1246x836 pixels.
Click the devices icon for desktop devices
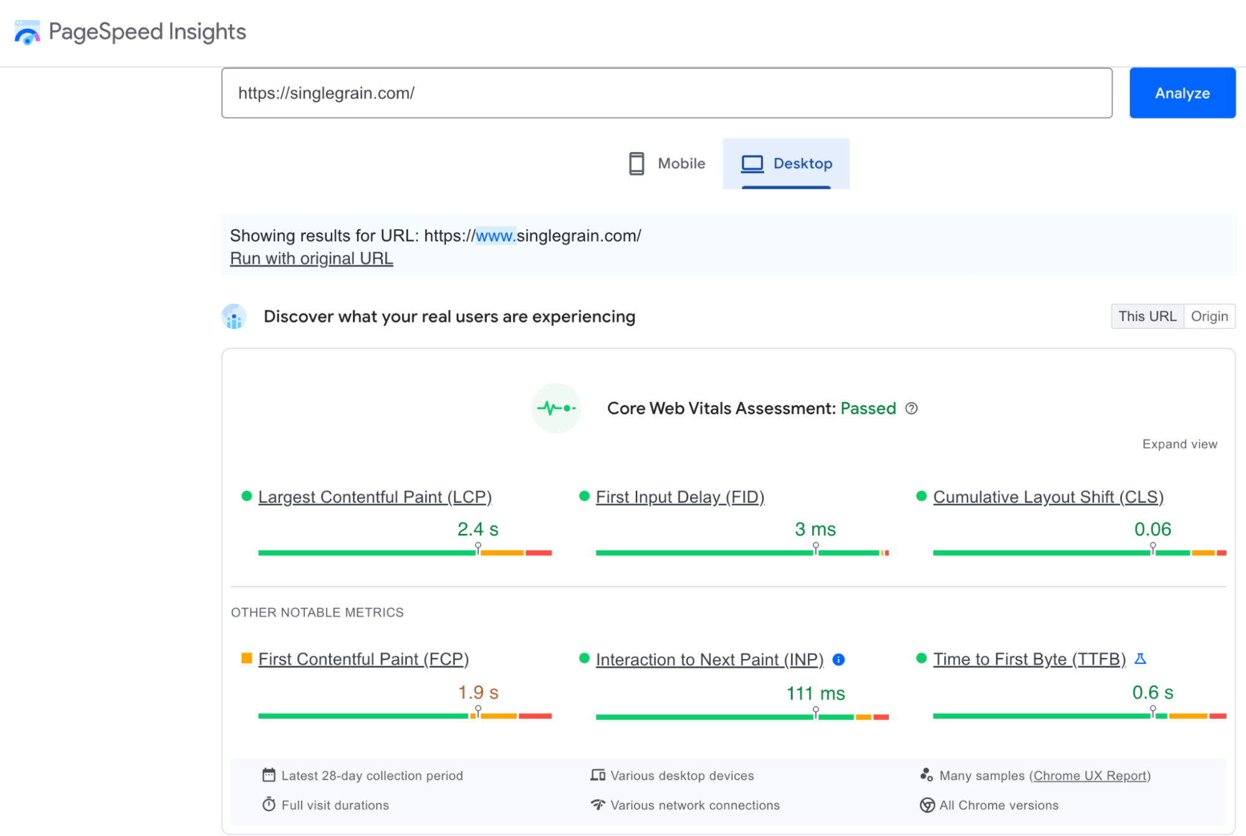click(x=598, y=775)
